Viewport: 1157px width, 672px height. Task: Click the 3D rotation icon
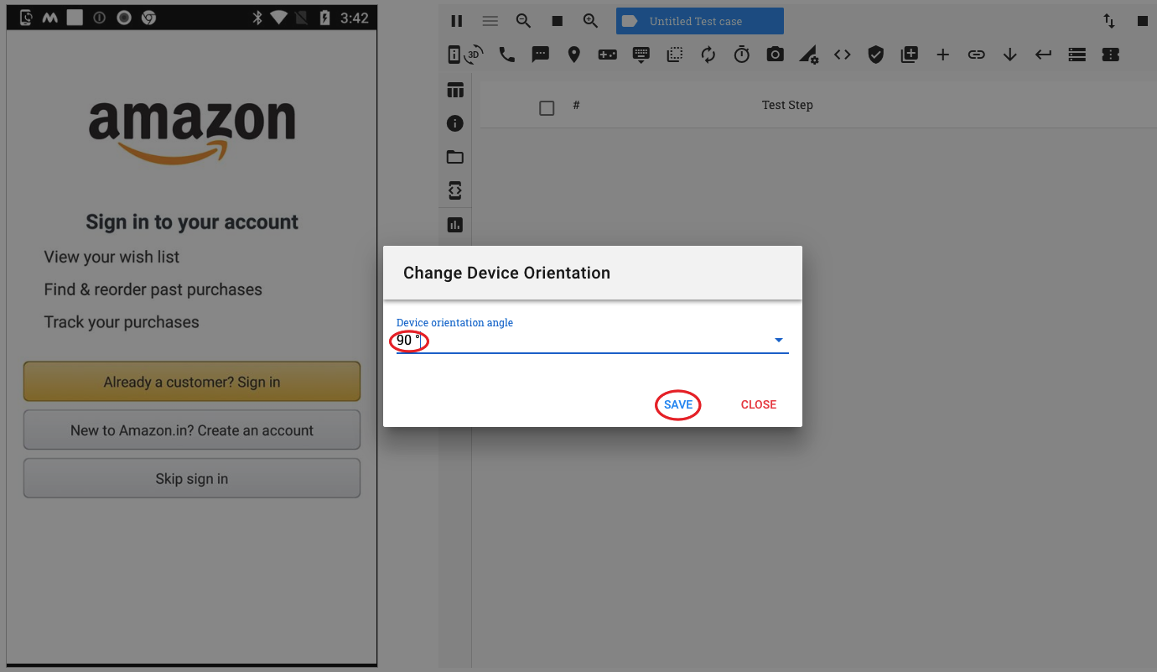click(x=475, y=55)
